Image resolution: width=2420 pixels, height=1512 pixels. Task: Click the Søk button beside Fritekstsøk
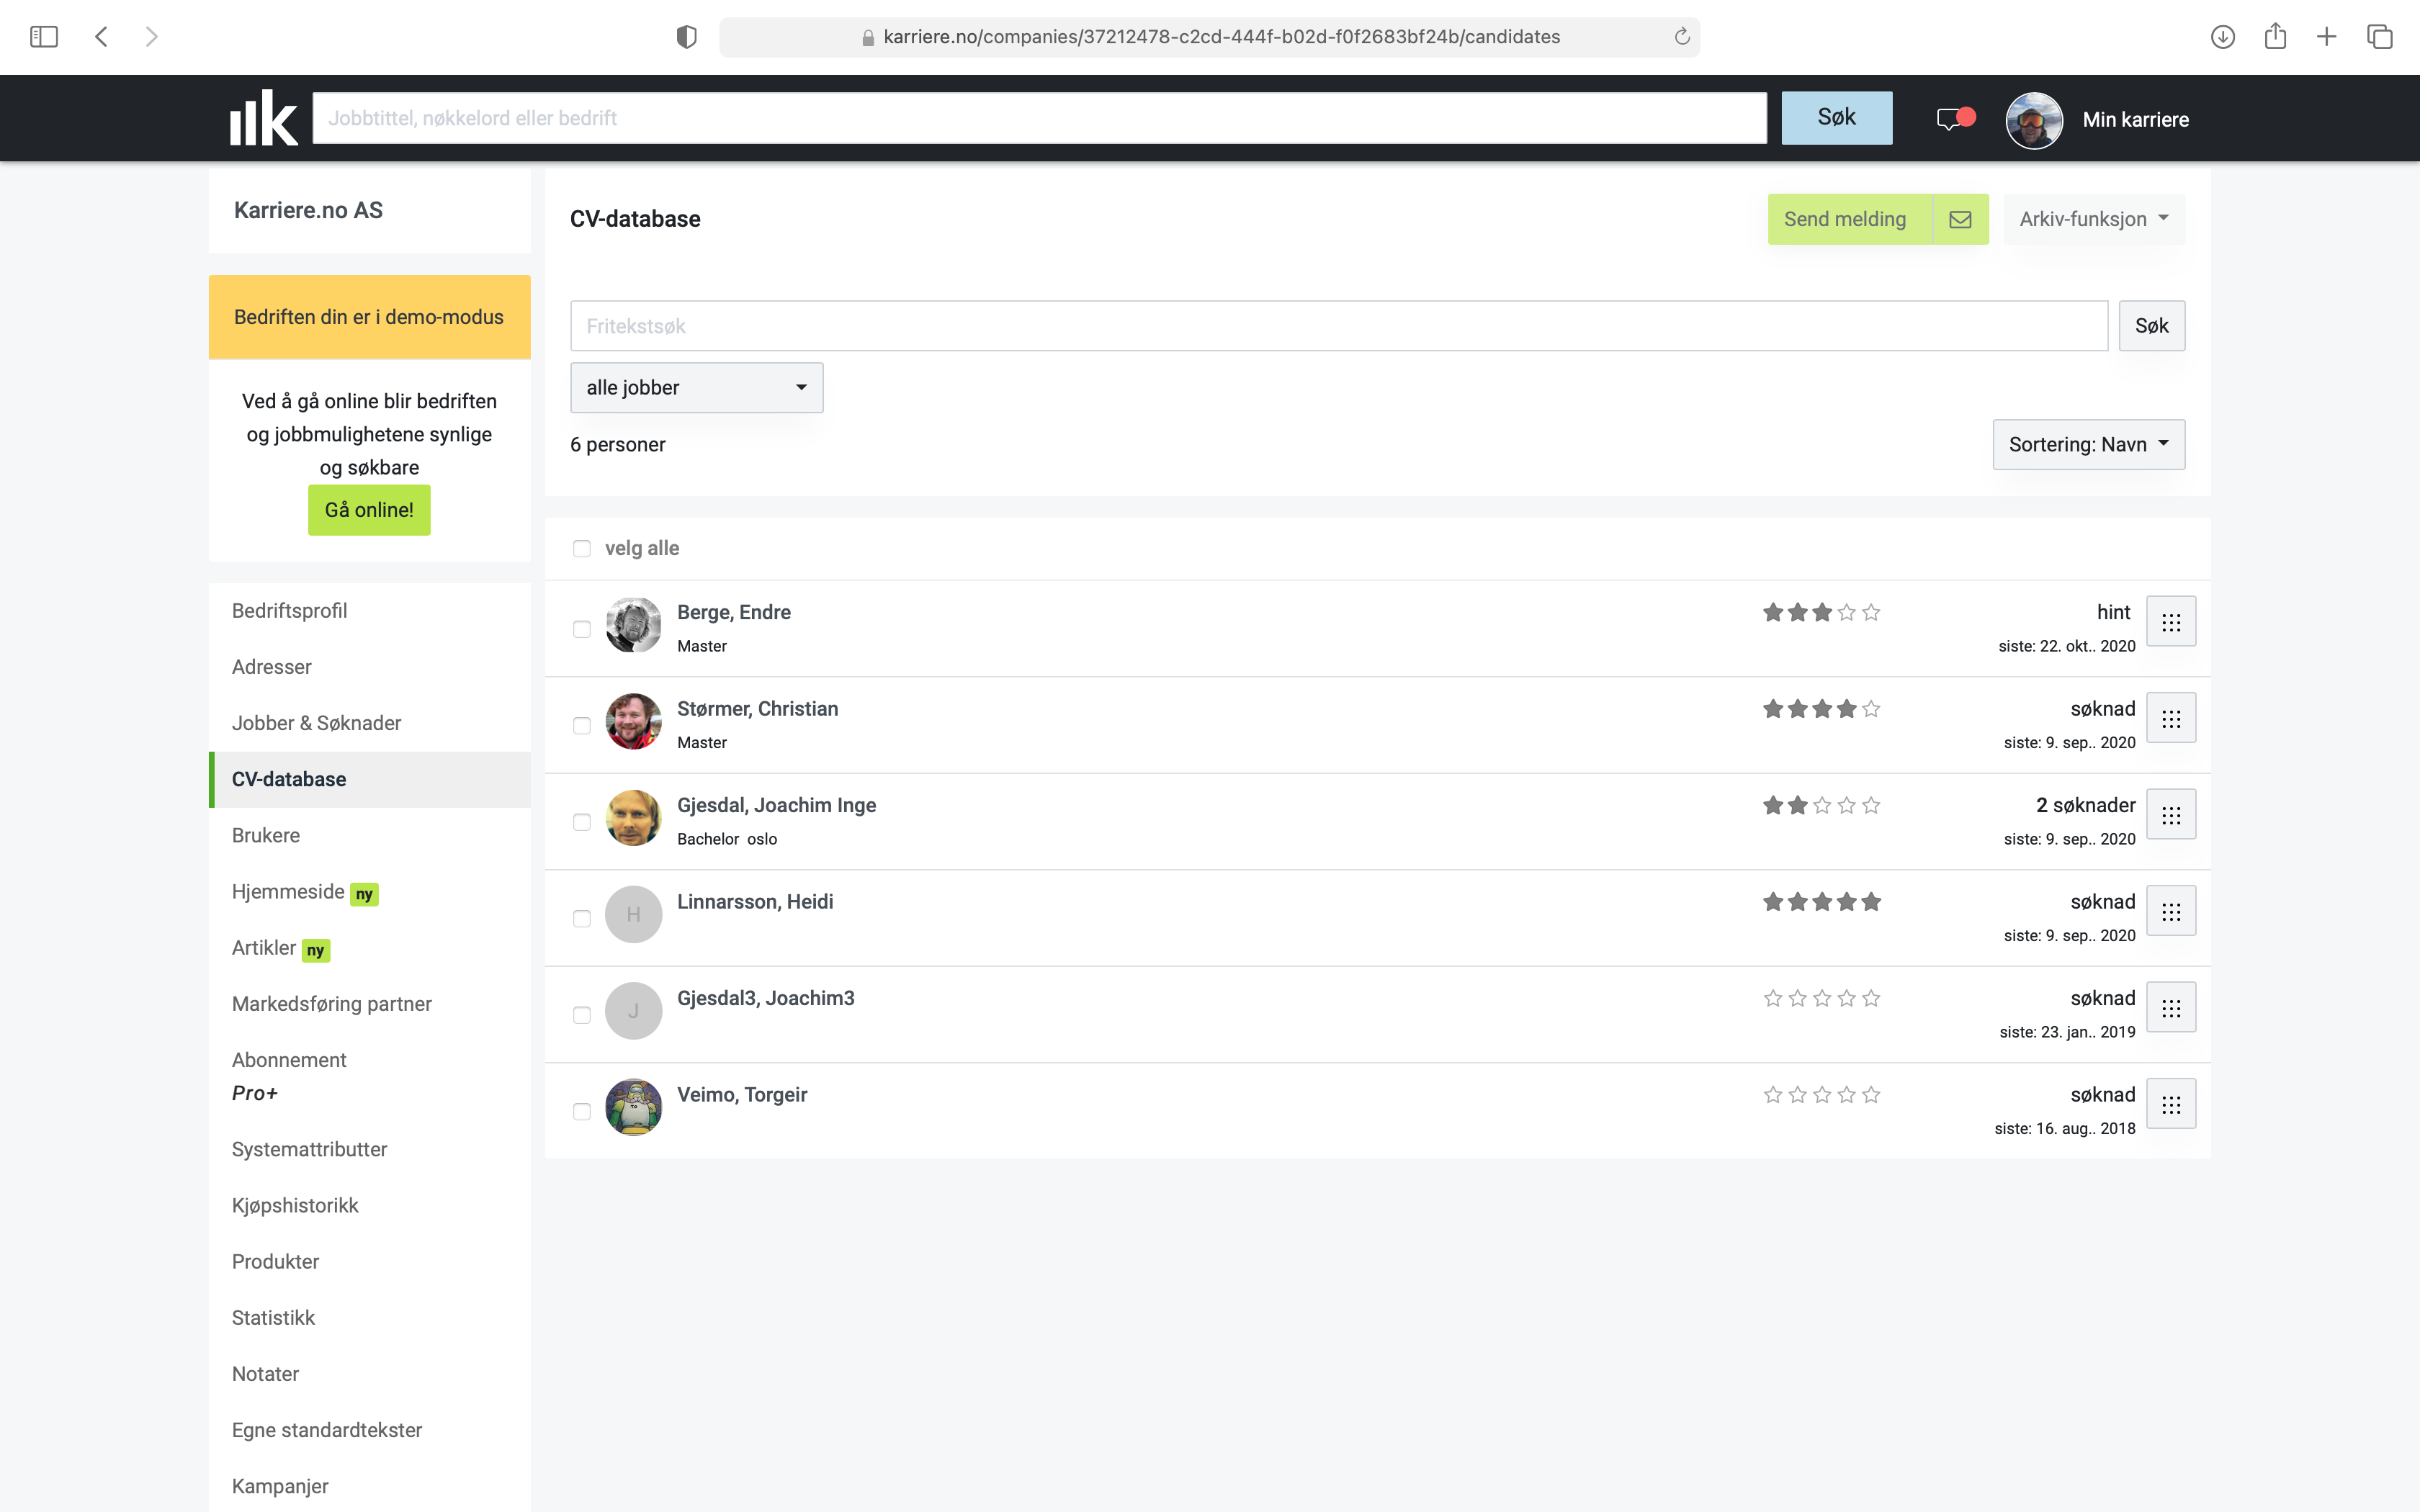[x=2152, y=326]
